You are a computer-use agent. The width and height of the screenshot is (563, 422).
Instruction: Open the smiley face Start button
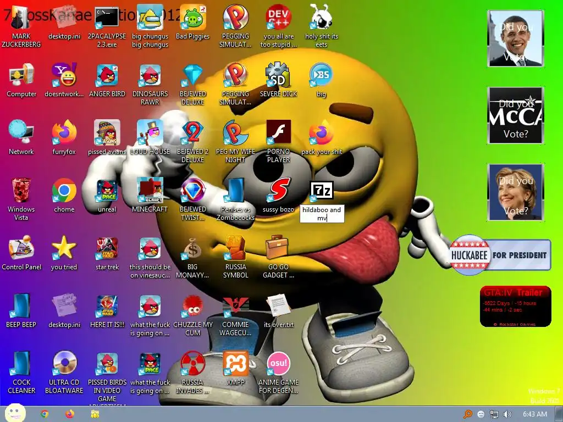click(x=15, y=413)
